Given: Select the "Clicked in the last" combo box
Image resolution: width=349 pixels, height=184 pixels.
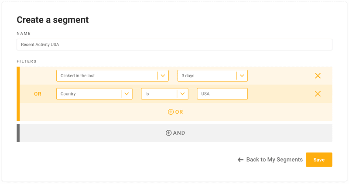Looking at the screenshot, I should tap(107, 76).
